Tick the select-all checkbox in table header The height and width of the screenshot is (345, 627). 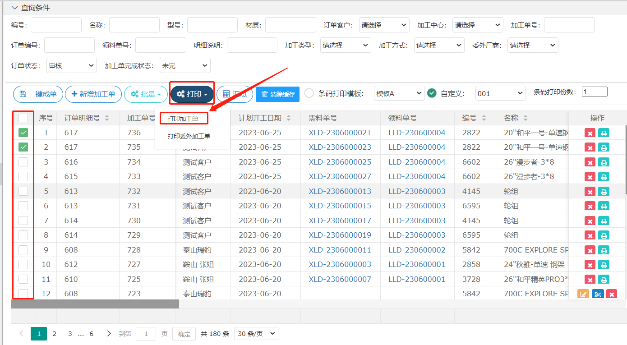coord(23,118)
